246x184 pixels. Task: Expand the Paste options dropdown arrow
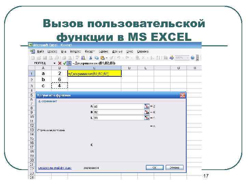coord(107,58)
